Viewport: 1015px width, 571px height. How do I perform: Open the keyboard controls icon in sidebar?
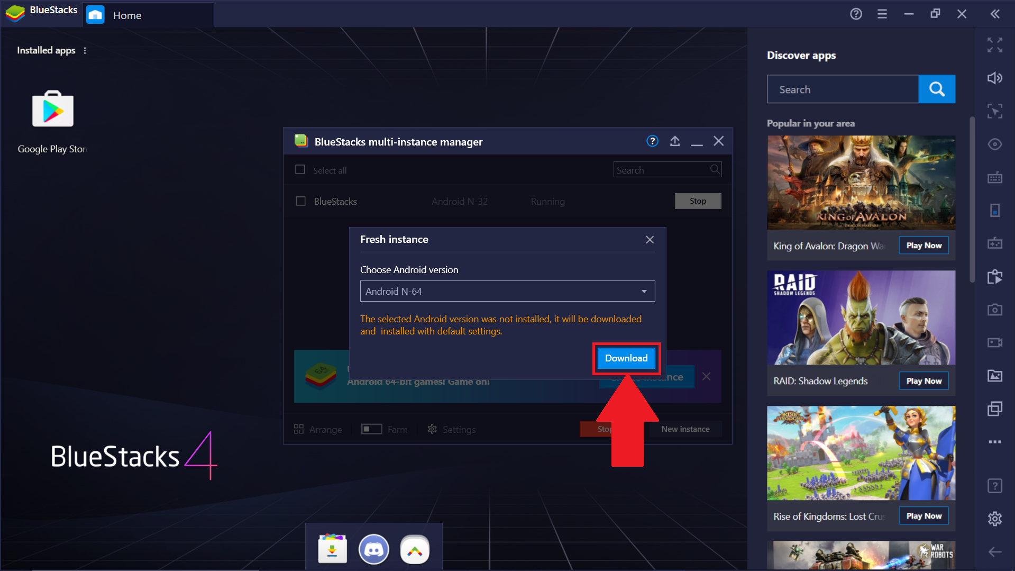pyautogui.click(x=995, y=177)
